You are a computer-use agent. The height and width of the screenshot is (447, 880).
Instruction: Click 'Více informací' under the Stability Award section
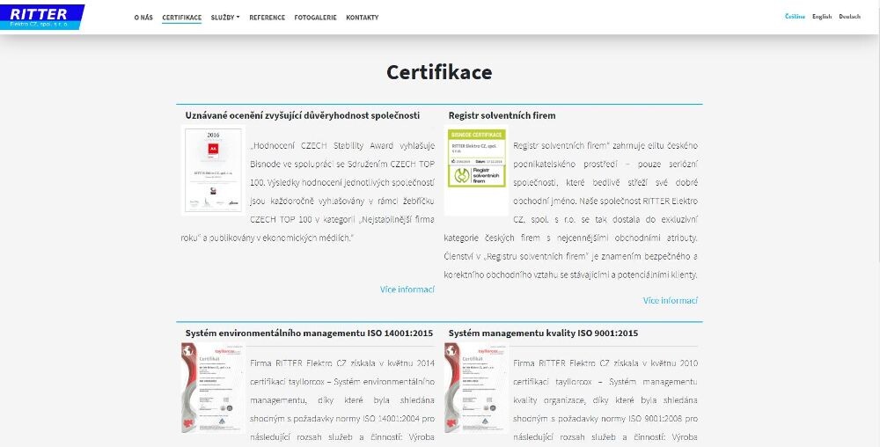(x=407, y=289)
